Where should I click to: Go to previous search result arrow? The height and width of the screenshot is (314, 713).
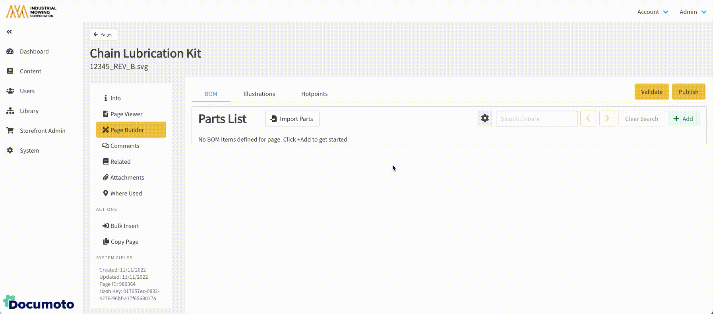588,119
